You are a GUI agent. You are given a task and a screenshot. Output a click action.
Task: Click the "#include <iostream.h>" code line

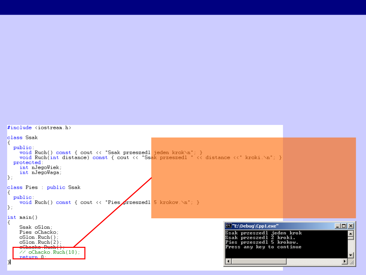(x=39, y=128)
